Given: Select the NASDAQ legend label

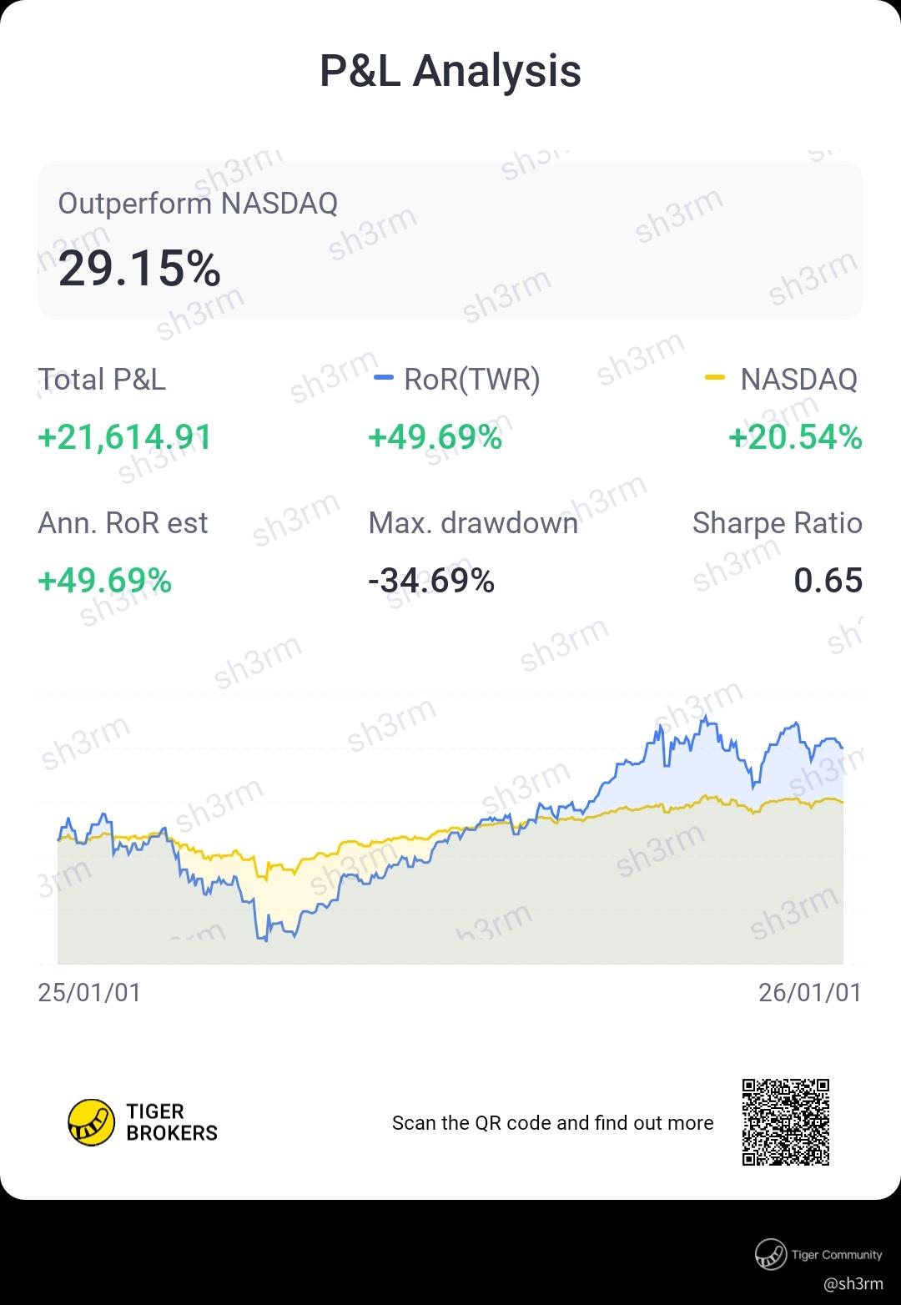Looking at the screenshot, I should (798, 380).
